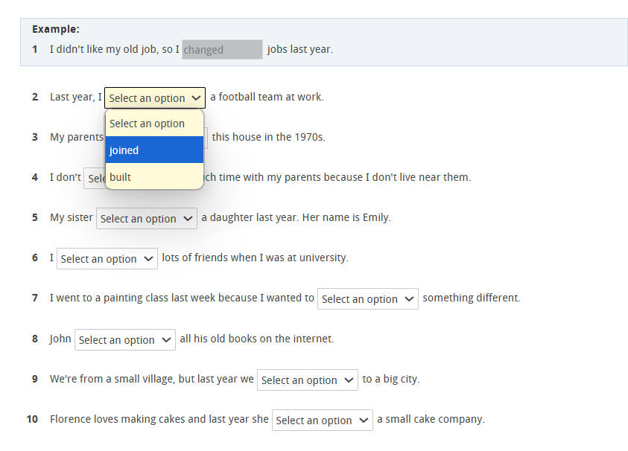This screenshot has width=628, height=451.
Task: Click the dropdown arrow in the Emily sentence
Action: [x=187, y=217]
